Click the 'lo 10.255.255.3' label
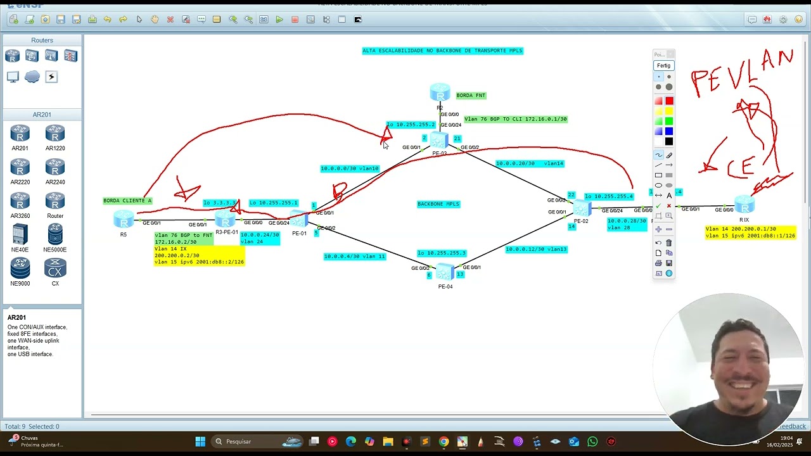The height and width of the screenshot is (456, 811). coord(442,253)
